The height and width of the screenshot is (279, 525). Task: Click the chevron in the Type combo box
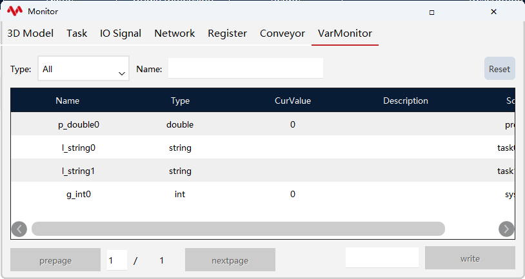[122, 73]
